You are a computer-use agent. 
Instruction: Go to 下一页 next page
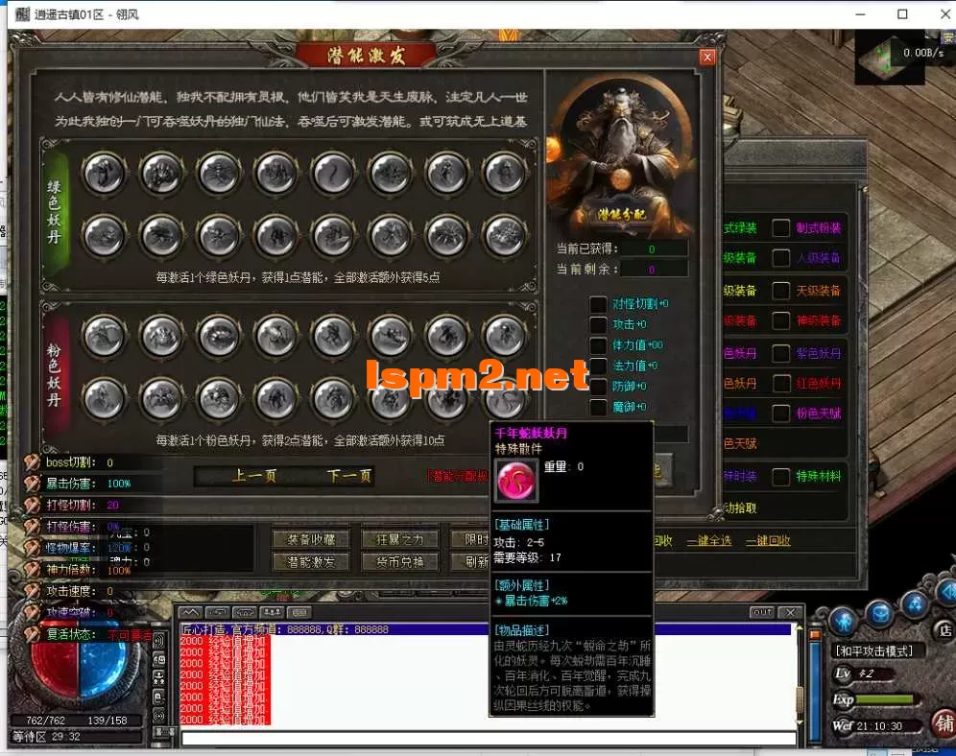[348, 476]
